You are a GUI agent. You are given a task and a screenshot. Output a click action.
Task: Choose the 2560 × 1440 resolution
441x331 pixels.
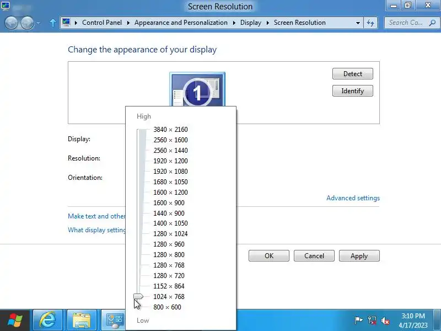[170, 150]
